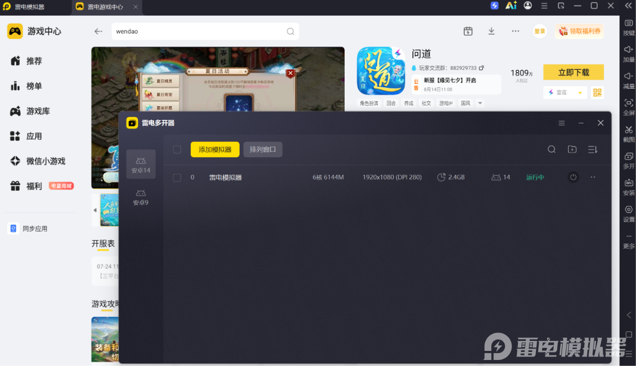
Task: Open the three-dot more menu in Game Center header
Action: tap(515, 31)
